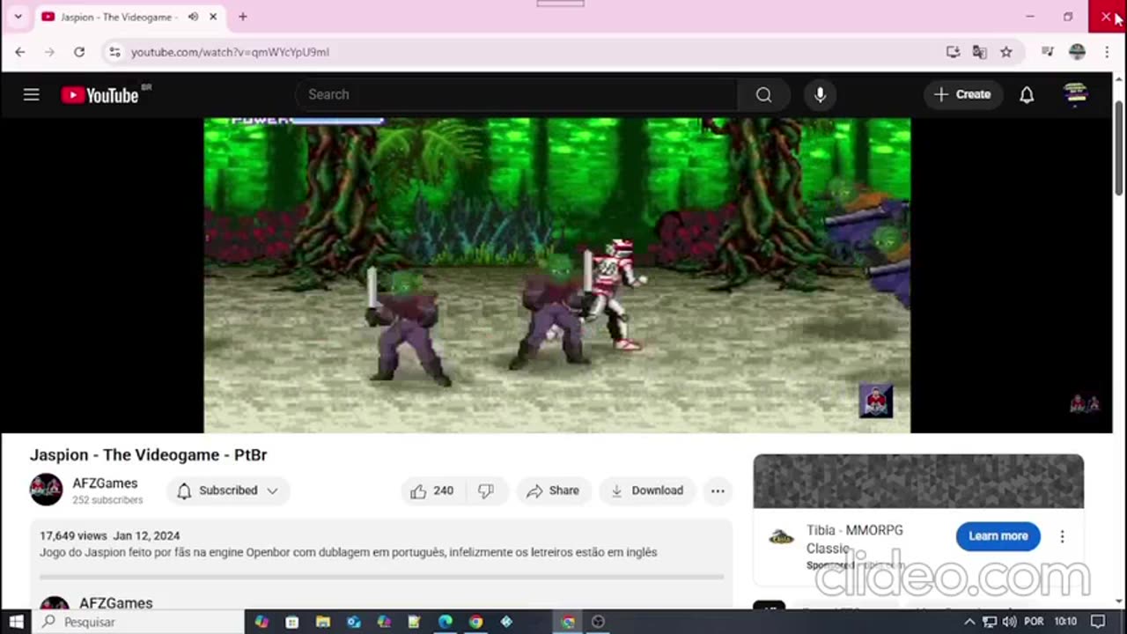
Task: Open site information icon in address bar
Action: pyautogui.click(x=114, y=52)
